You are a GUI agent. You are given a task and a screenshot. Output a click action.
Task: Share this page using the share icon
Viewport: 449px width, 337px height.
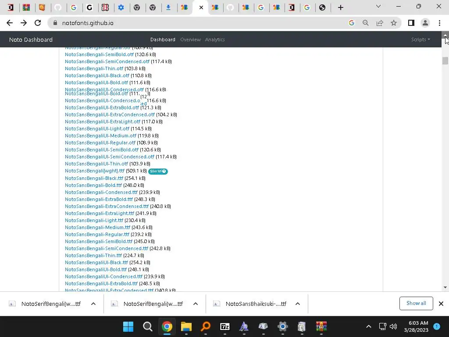point(380,23)
